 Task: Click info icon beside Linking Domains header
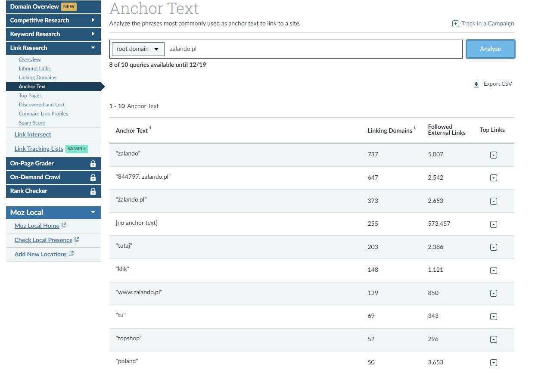[x=415, y=128]
